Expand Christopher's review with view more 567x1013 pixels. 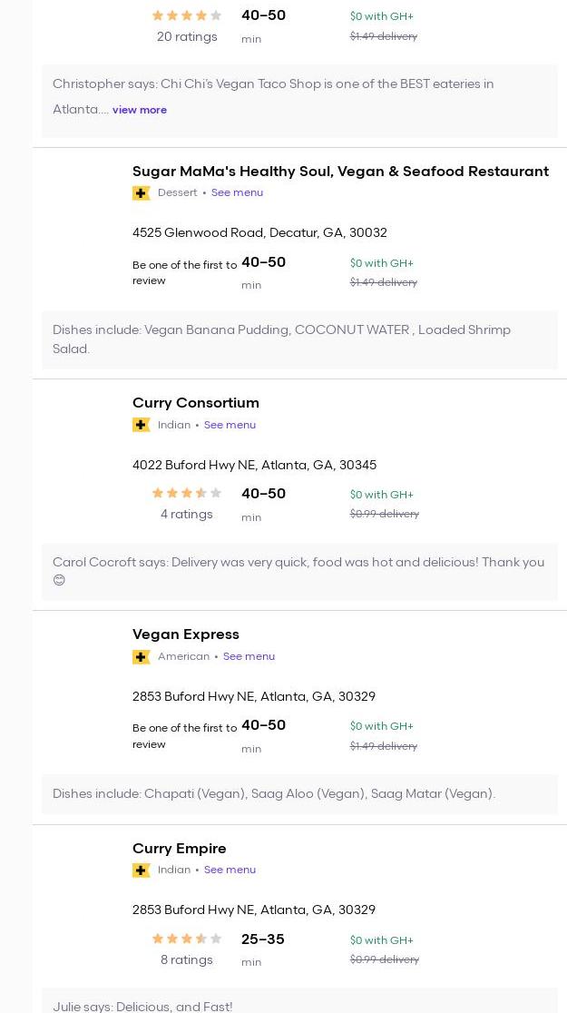[140, 110]
